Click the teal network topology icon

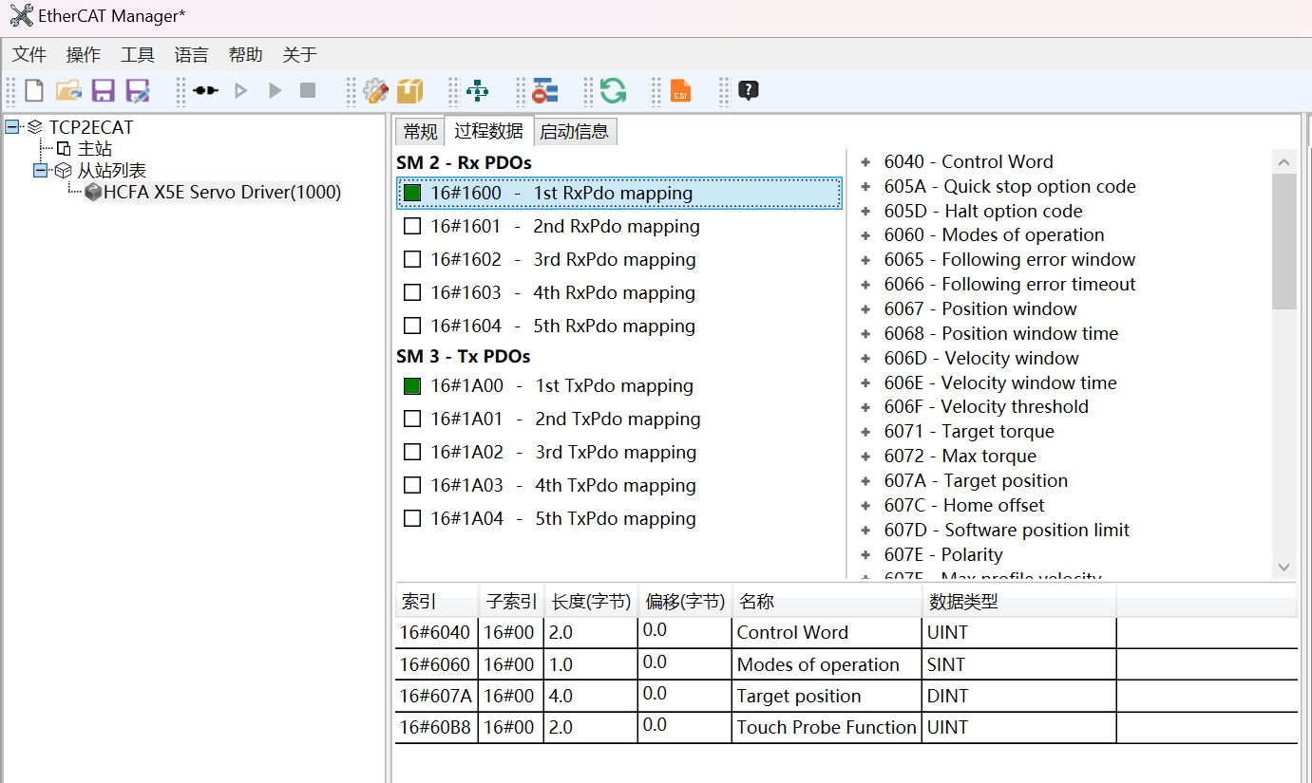(x=478, y=91)
